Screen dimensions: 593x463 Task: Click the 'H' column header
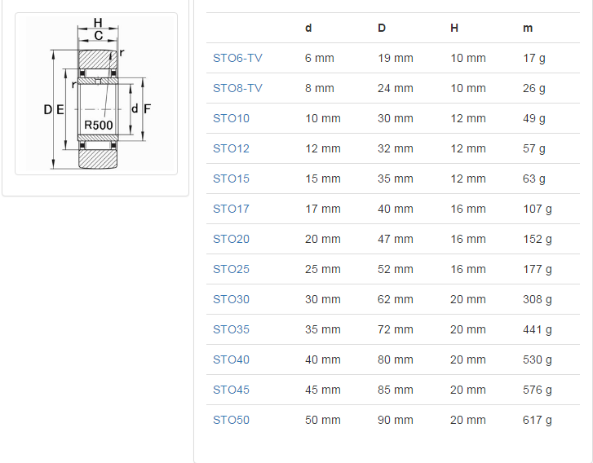tap(454, 28)
